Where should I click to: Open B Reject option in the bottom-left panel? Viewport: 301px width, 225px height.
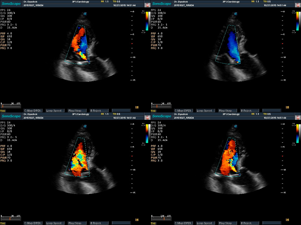coord(99,223)
